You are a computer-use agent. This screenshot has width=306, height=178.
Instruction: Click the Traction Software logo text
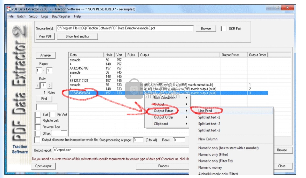[x=20, y=149]
